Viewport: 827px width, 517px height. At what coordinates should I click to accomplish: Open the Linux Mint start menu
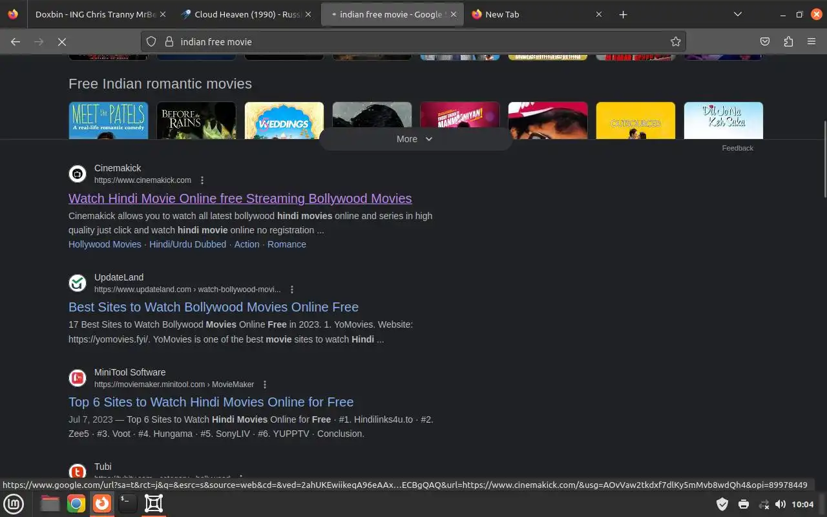tap(14, 503)
